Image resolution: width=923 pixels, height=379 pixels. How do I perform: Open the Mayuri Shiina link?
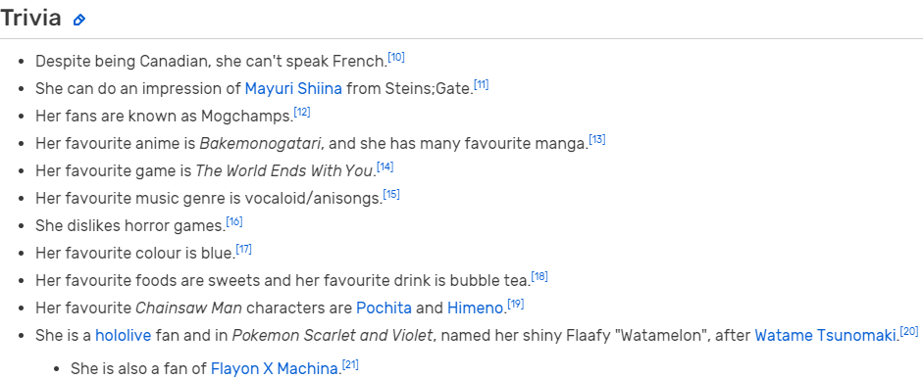[293, 89]
